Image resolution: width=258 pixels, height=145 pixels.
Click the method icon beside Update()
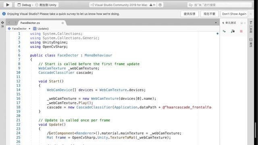tap(35, 29)
